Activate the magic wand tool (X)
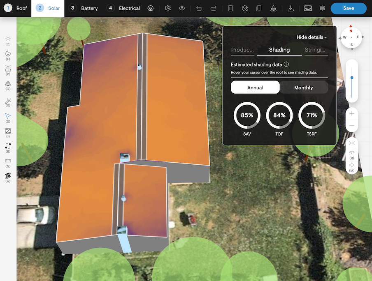 click(8, 101)
